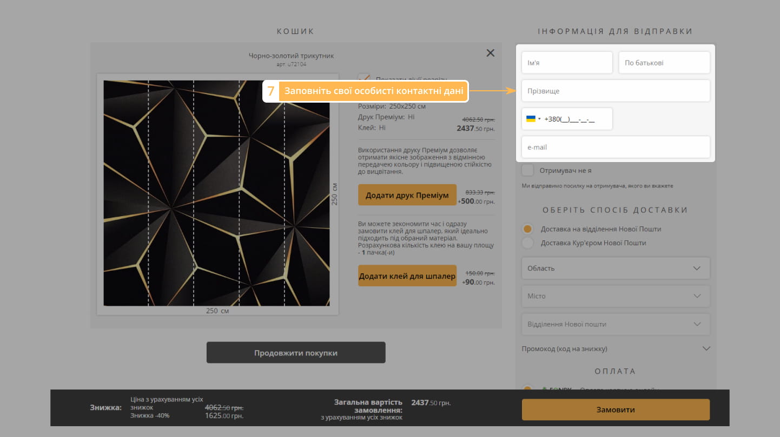The height and width of the screenshot is (437, 780).
Task: Focus the first name 'Ім'я' field
Action: (566, 63)
